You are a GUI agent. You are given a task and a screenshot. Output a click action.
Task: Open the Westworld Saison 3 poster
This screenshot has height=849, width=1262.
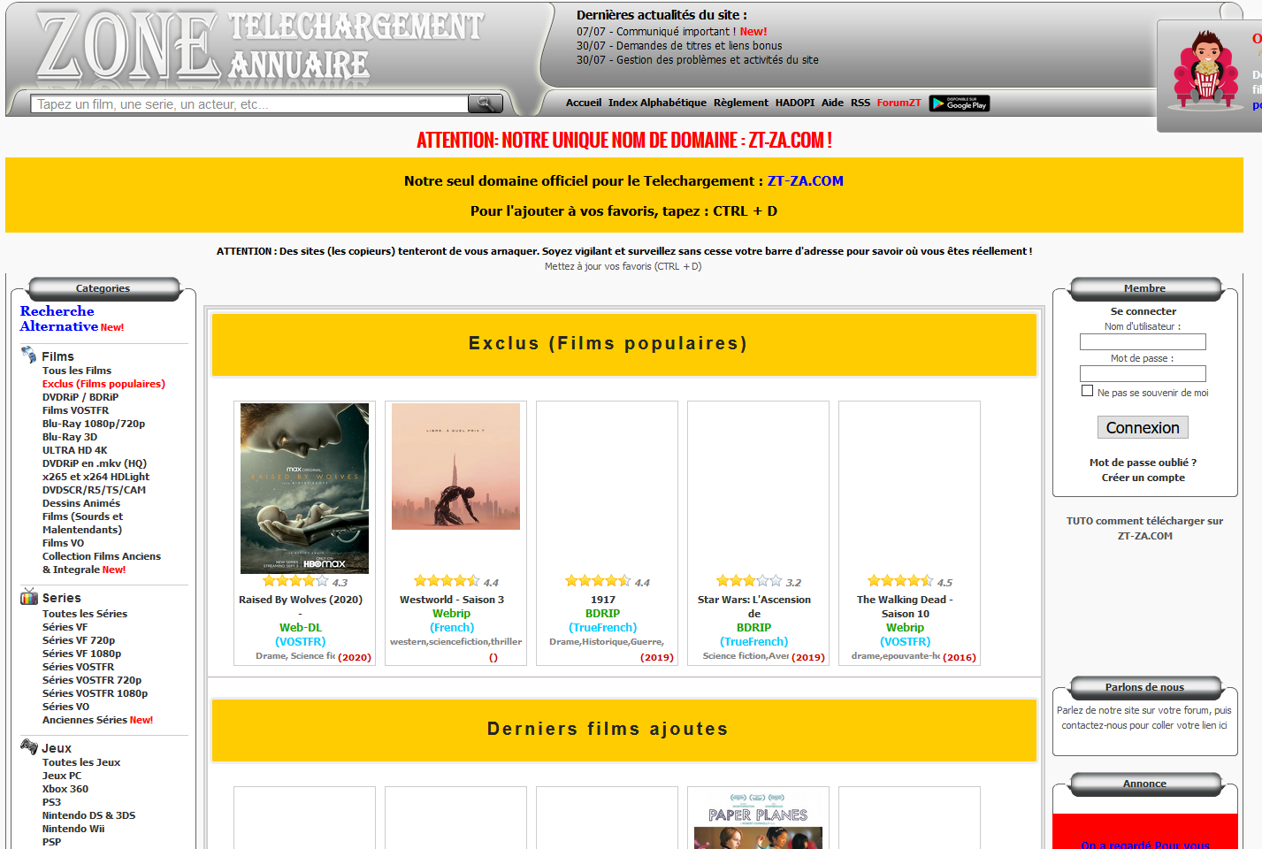pos(455,467)
